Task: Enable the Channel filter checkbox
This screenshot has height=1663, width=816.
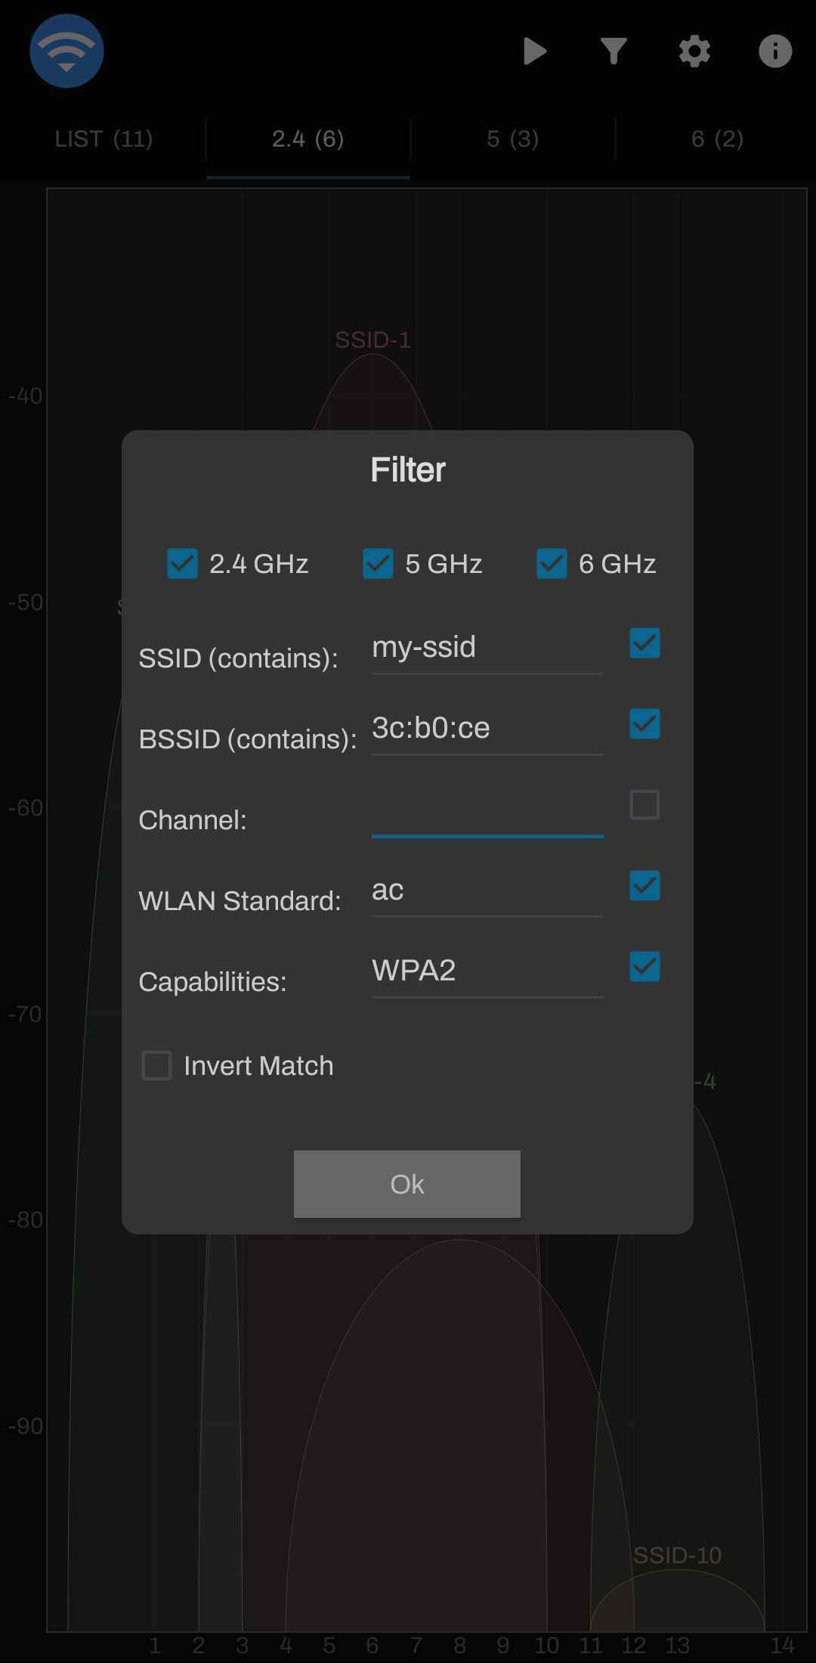Action: (644, 805)
